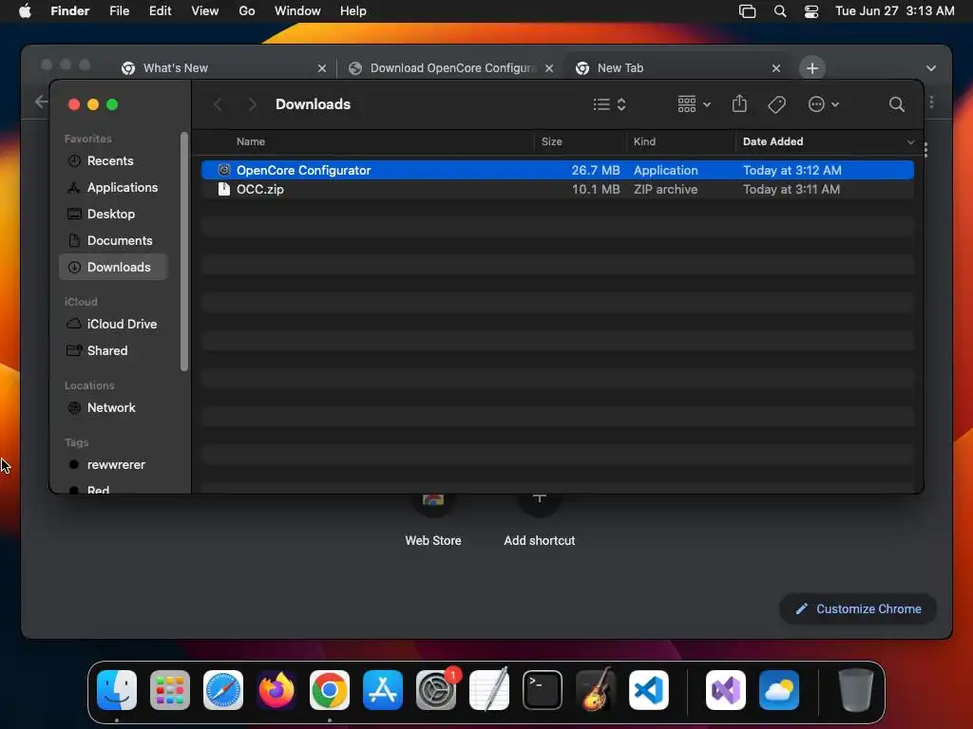Image resolution: width=973 pixels, height=729 pixels.
Task: Sort by the Date Added column header
Action: tap(773, 141)
